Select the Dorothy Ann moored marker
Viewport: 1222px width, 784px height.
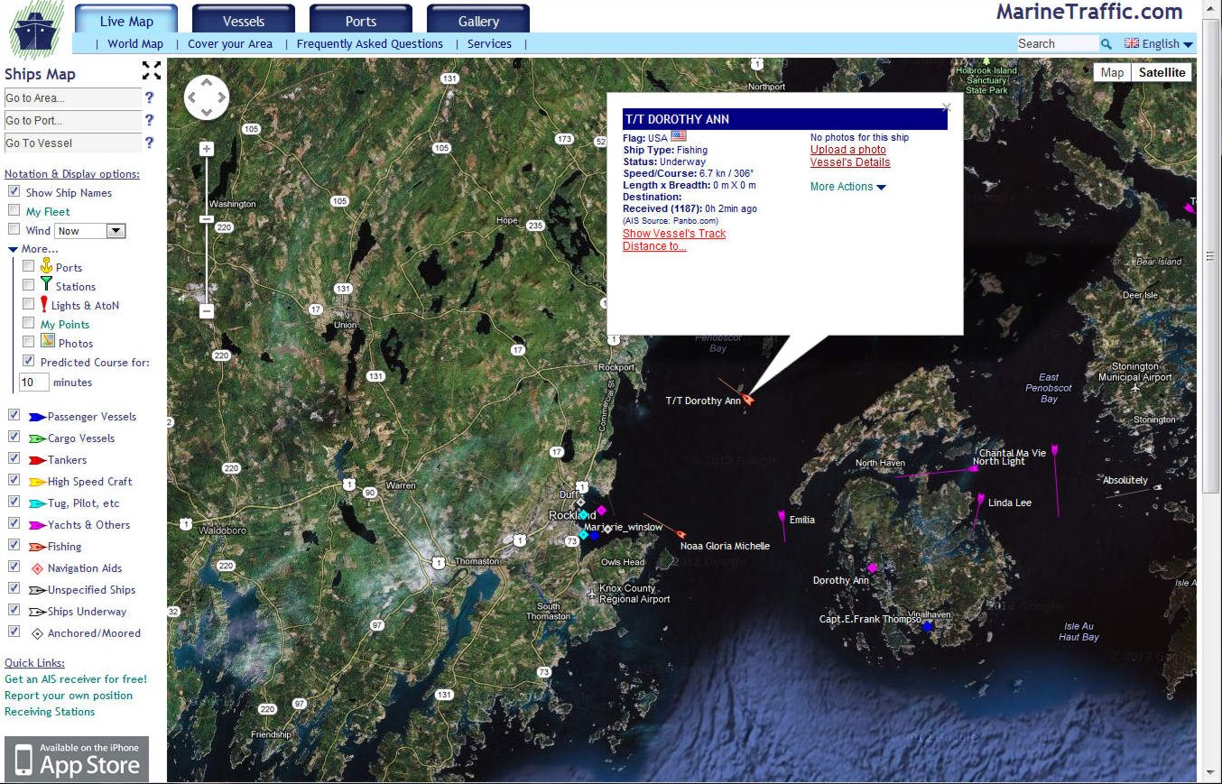tap(872, 567)
